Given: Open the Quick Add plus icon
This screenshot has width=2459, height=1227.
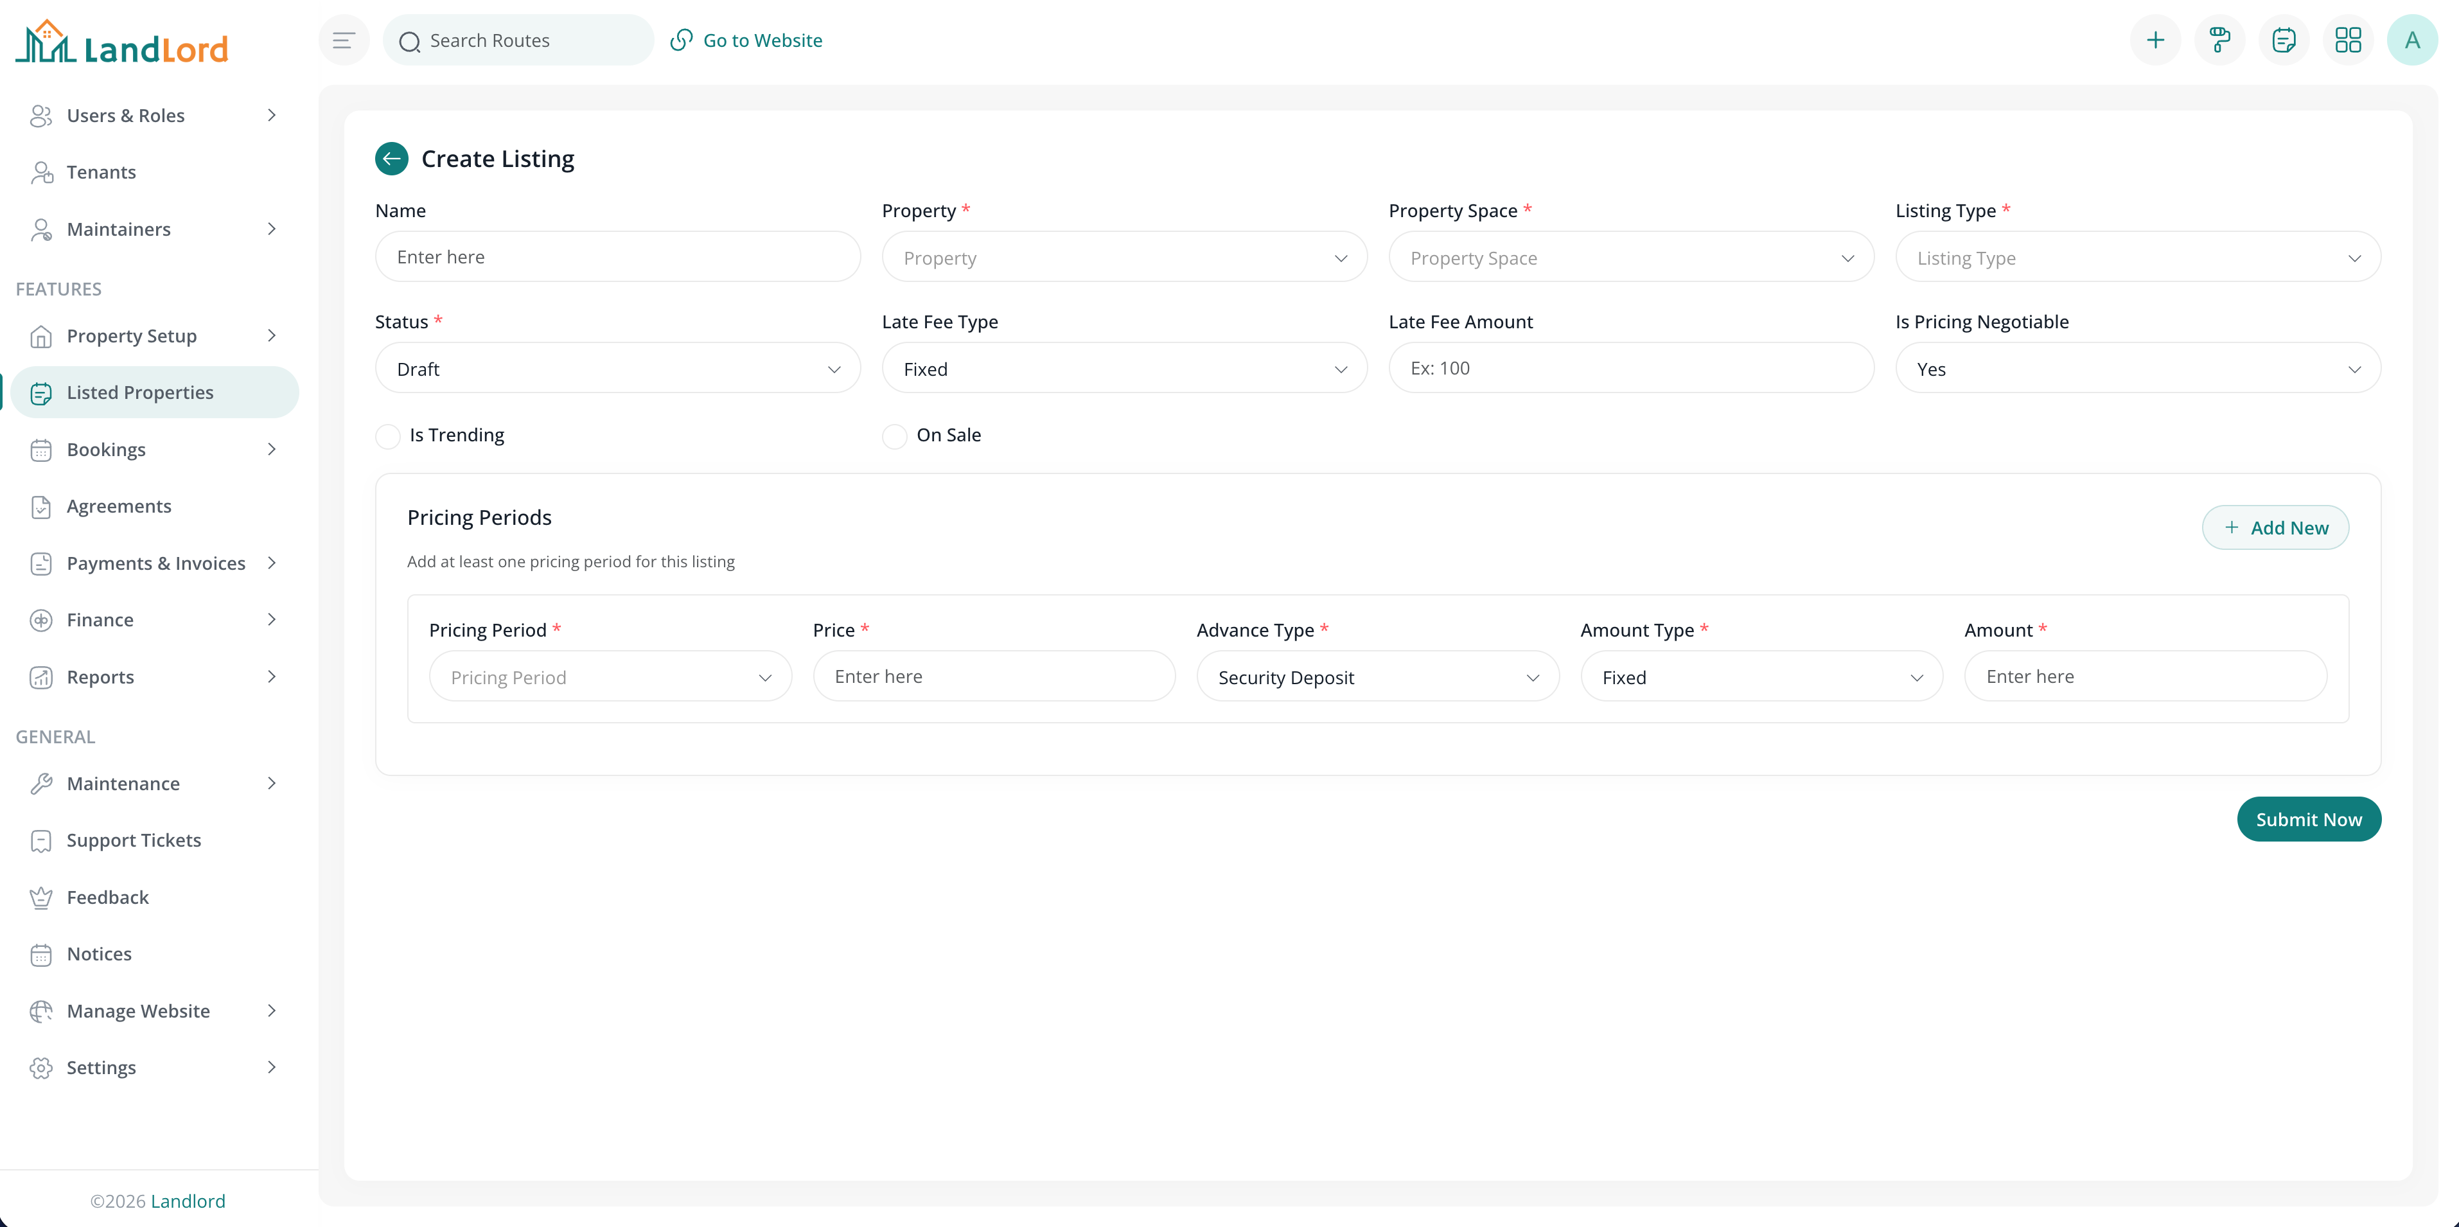Looking at the screenshot, I should pos(2155,39).
